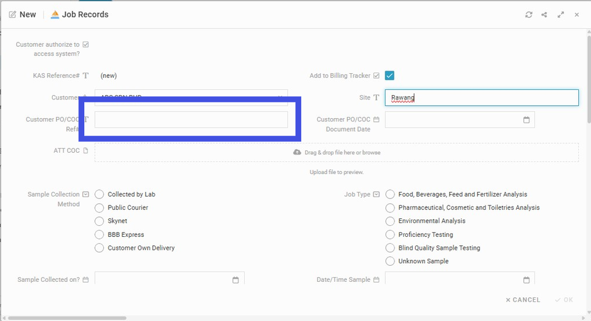Click the share icon in header

click(545, 15)
